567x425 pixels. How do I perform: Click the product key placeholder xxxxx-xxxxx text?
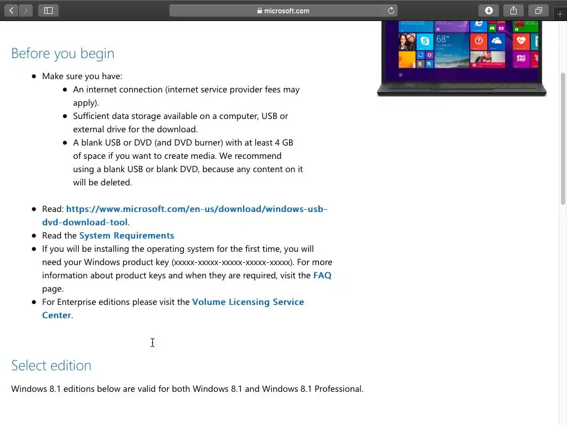coord(232,262)
